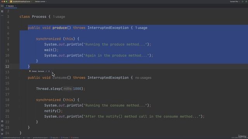
Task: Click the 1000 millis value on line 16
Action: point(77,89)
